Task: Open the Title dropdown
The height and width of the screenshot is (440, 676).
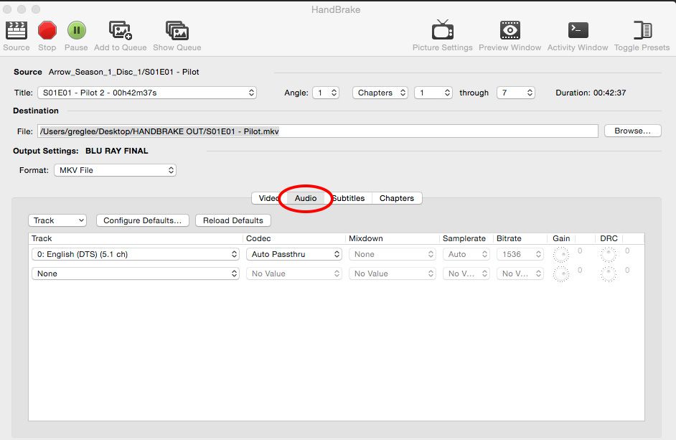Action: pos(147,93)
